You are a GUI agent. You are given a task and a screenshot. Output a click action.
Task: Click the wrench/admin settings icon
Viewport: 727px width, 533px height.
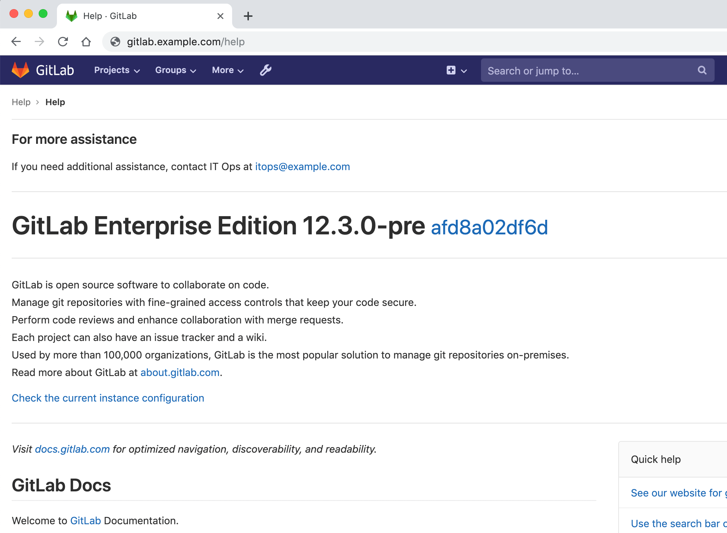265,70
